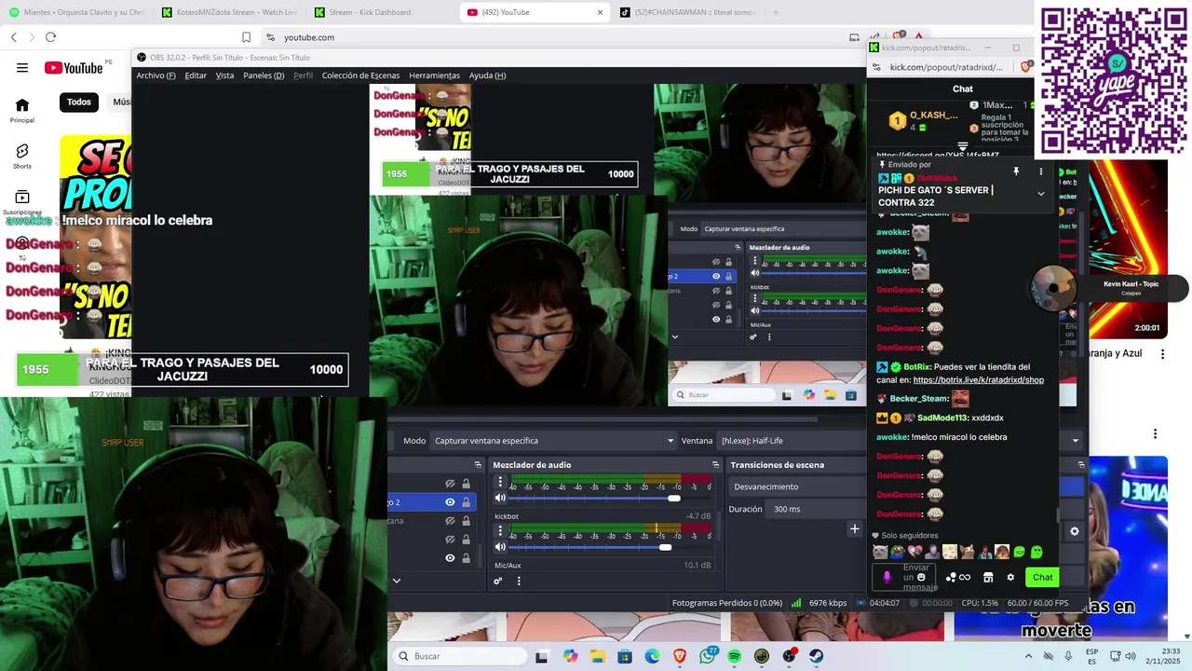Pop out the sources panel dock

coord(478,464)
